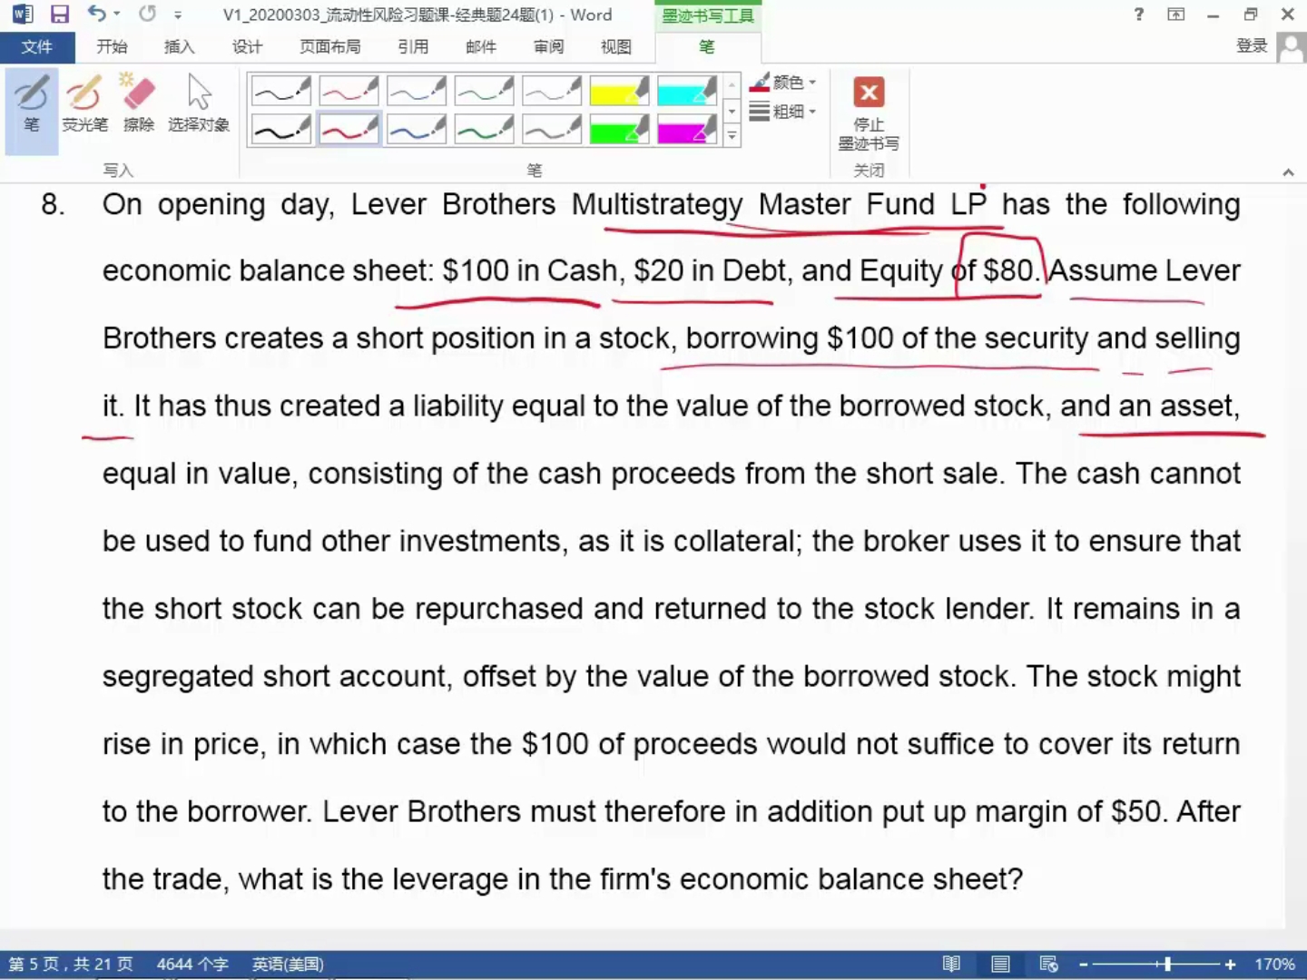The width and height of the screenshot is (1307, 980).
Task: Pick the thin blue pen in top row
Action: pyautogui.click(x=417, y=91)
